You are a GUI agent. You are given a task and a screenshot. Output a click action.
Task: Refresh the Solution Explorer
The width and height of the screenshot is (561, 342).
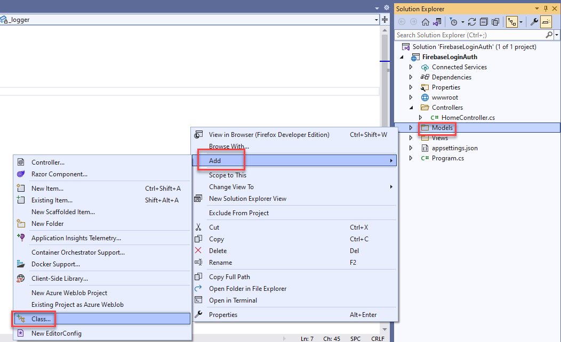coord(471,22)
